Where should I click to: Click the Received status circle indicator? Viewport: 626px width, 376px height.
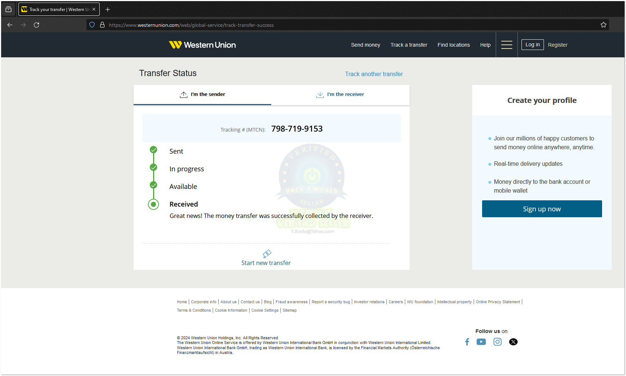tap(153, 204)
